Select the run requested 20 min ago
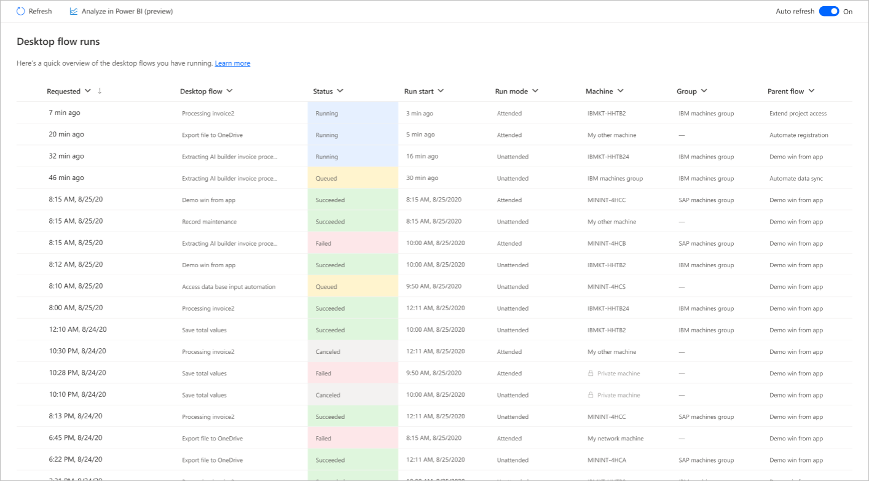 434,135
